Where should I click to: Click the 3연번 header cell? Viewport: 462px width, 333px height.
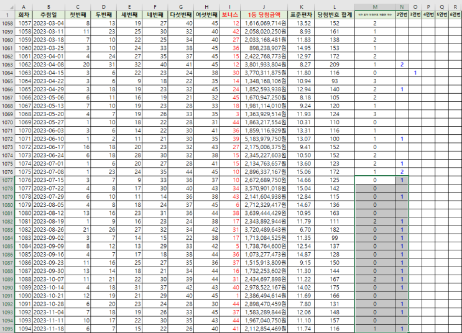click(x=415, y=15)
